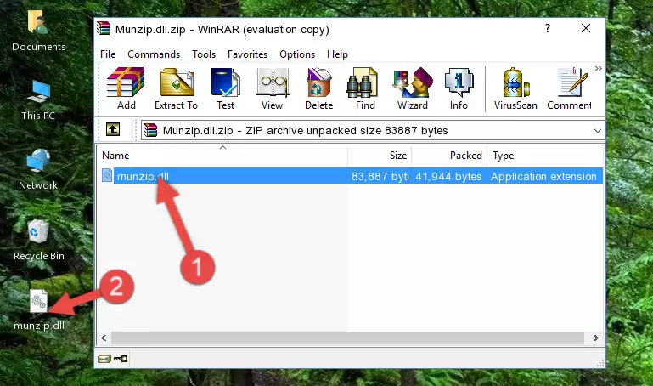Open the Commands menu
Viewport: 653px width, 386px height.
(154, 54)
